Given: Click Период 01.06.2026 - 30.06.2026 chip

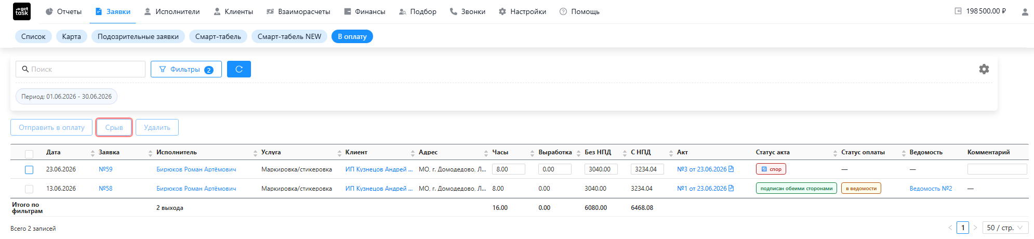Looking at the screenshot, I should (x=67, y=97).
